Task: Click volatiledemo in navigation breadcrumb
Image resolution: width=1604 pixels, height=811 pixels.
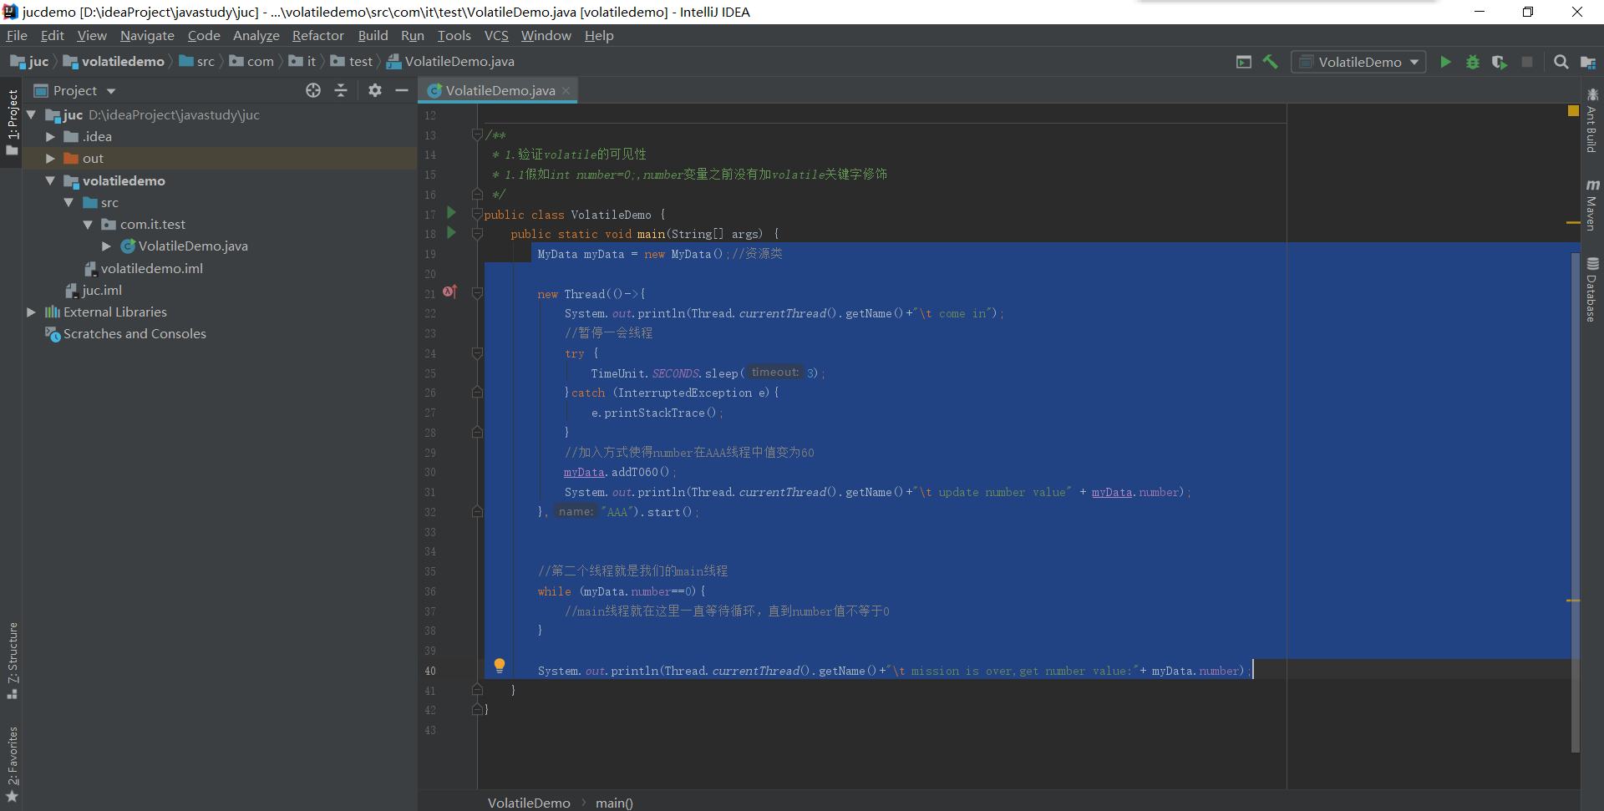Action: pos(114,61)
